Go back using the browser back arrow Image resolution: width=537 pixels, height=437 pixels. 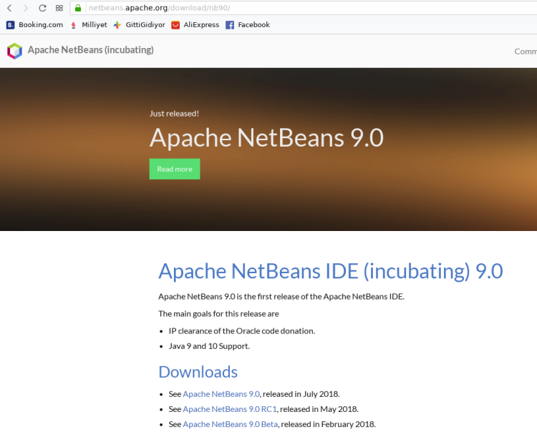[x=9, y=8]
